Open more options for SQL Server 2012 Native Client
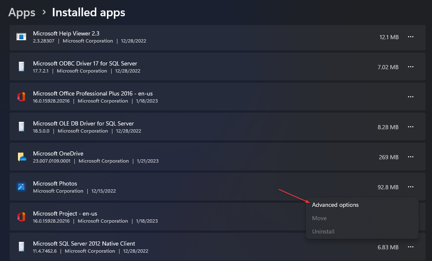432x261 pixels. click(x=411, y=247)
